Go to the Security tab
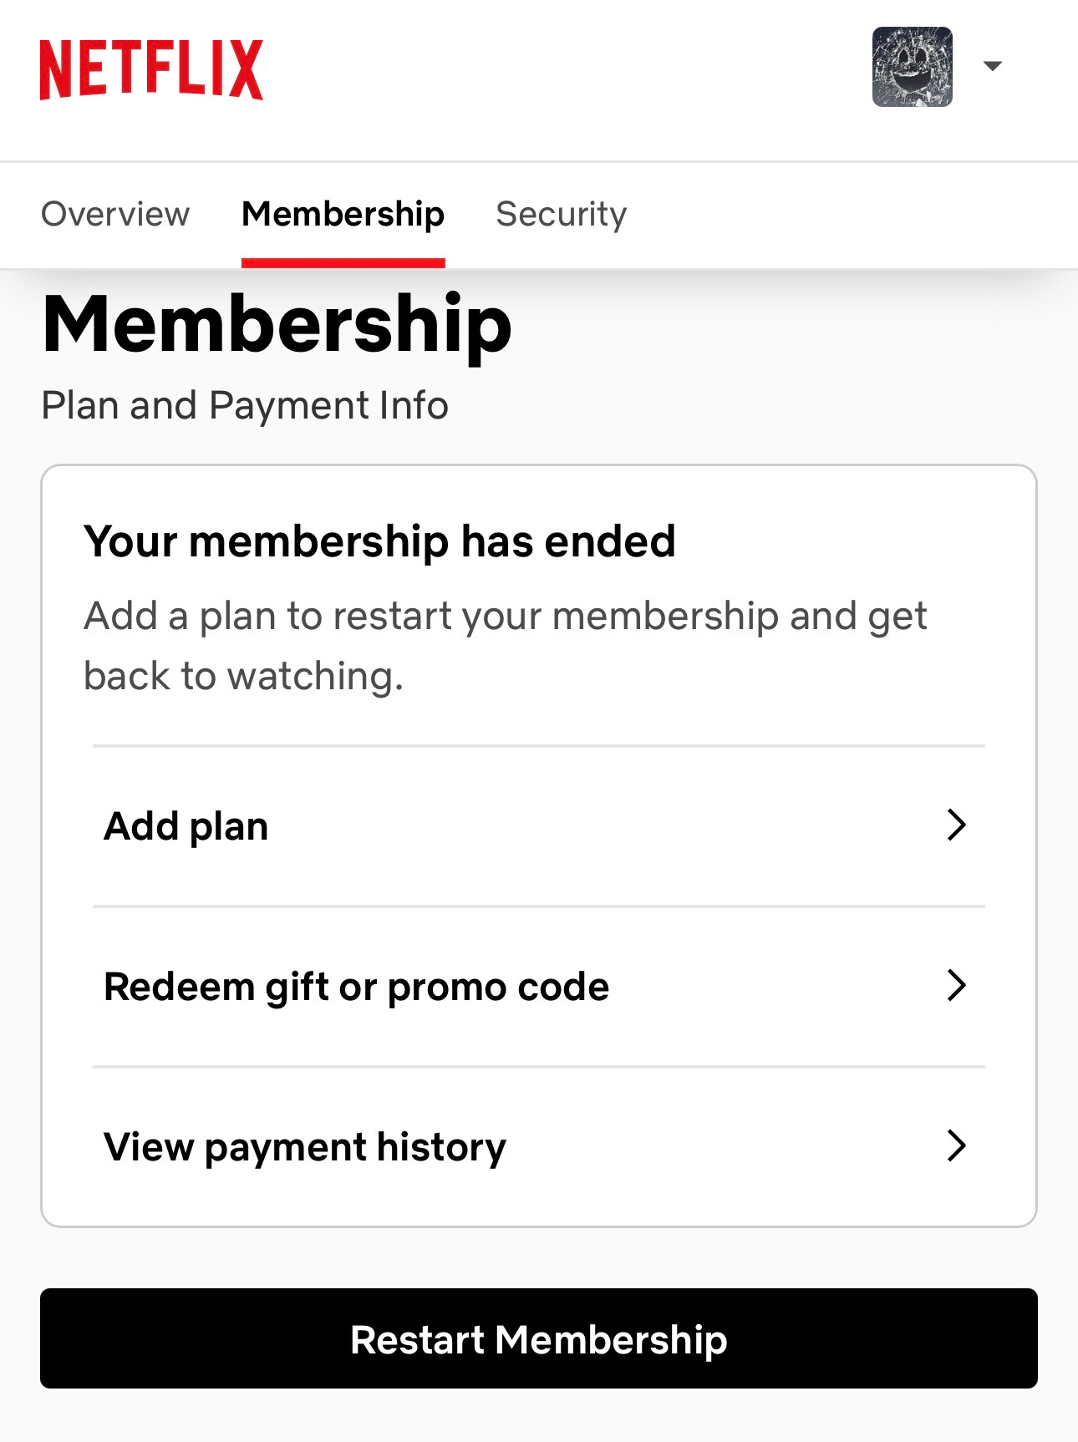 pos(561,214)
